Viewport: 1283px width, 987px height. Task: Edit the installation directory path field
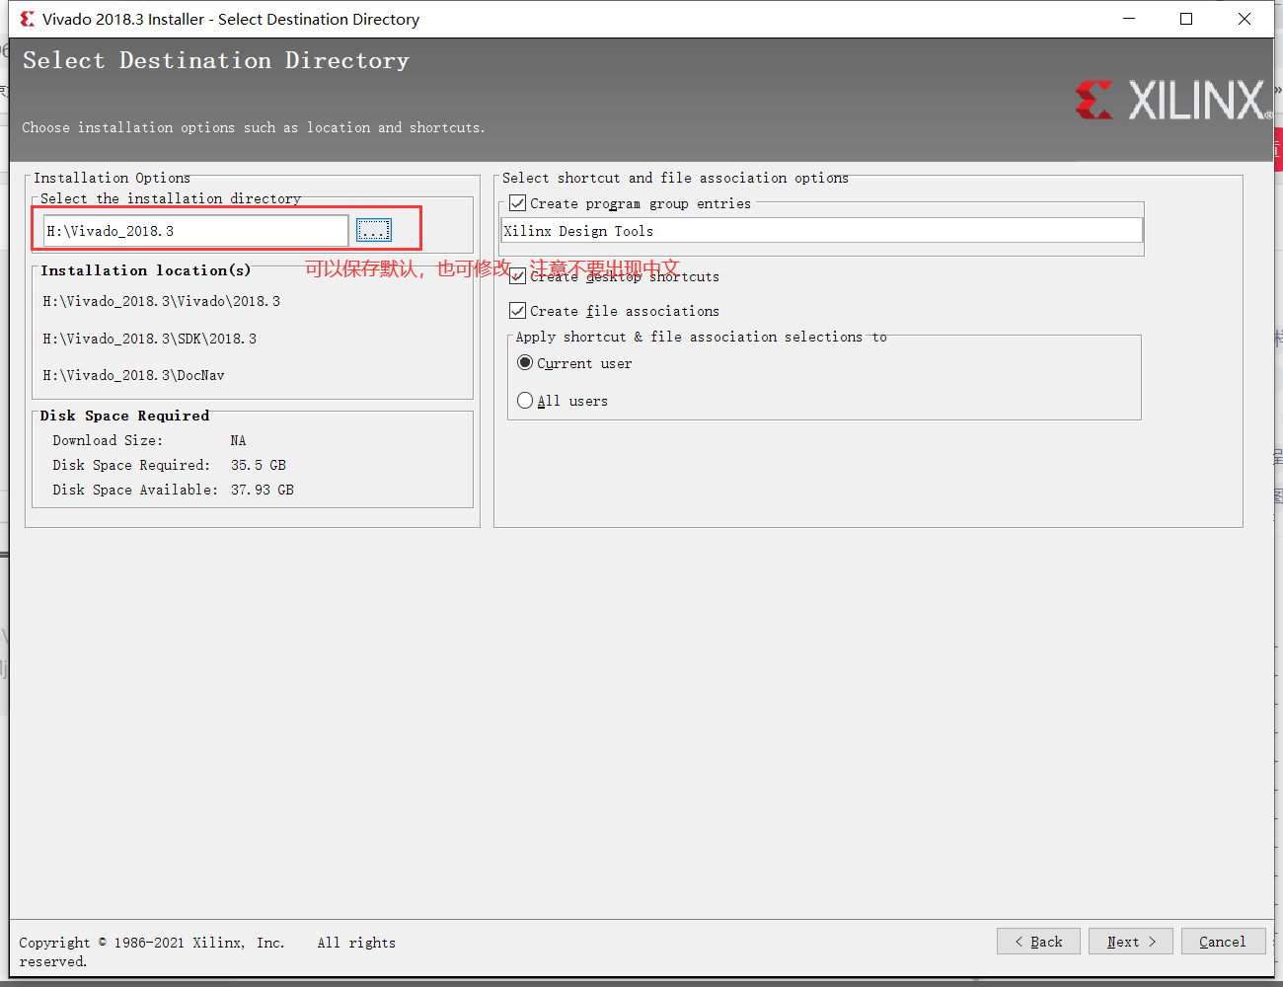(195, 230)
